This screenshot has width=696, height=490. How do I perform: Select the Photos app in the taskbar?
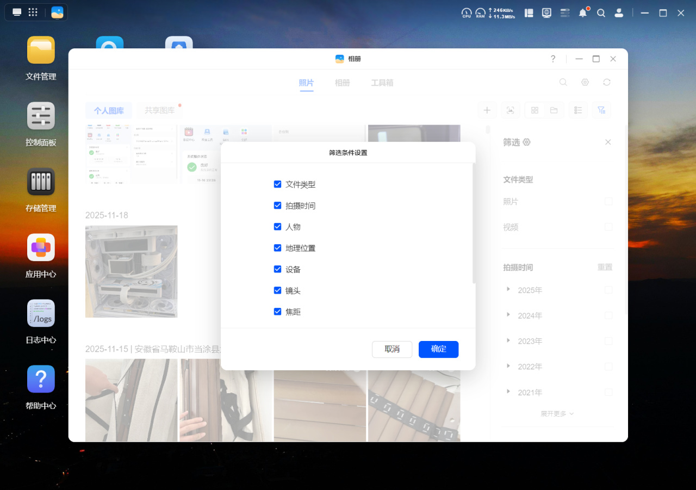pyautogui.click(x=57, y=13)
